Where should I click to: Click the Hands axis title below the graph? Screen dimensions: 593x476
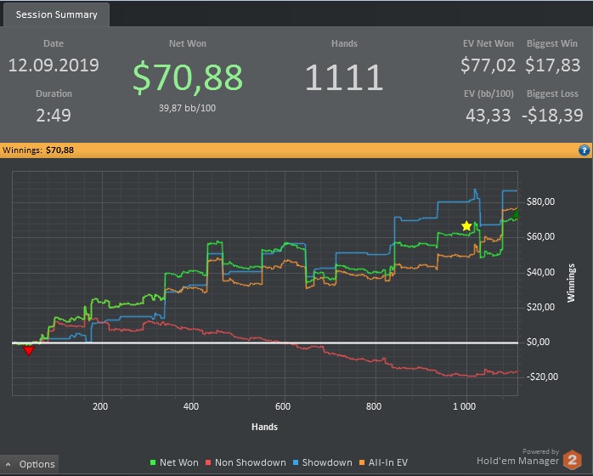tap(265, 428)
